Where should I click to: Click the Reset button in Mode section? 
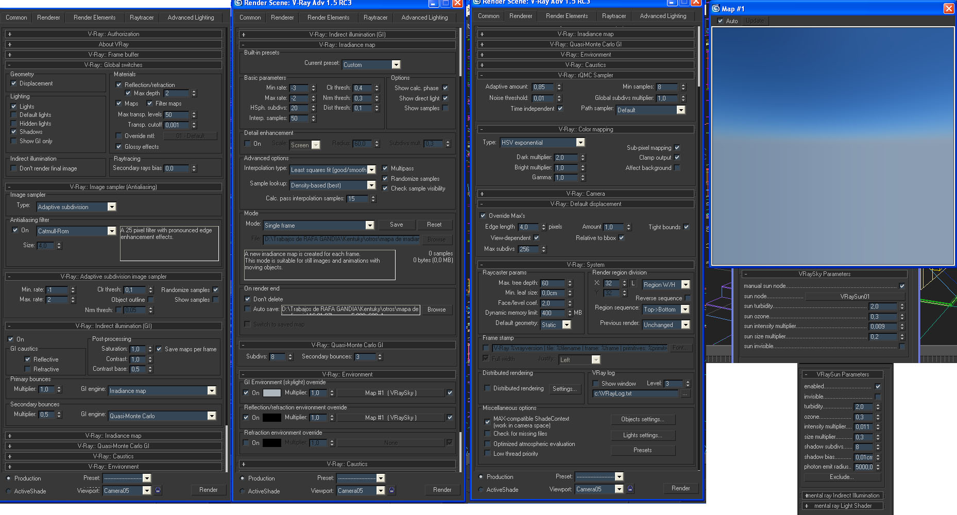[x=434, y=225]
